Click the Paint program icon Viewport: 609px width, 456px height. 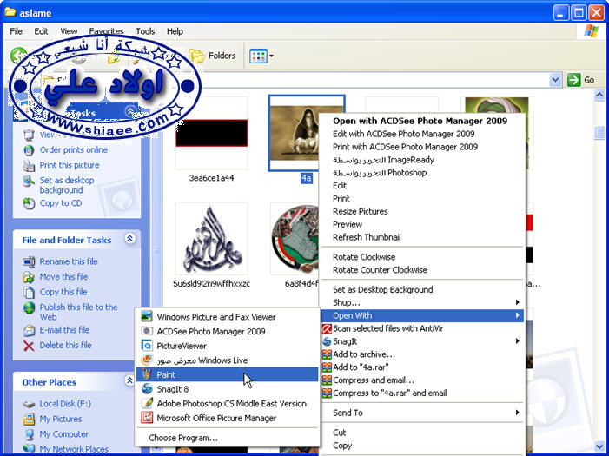147,374
